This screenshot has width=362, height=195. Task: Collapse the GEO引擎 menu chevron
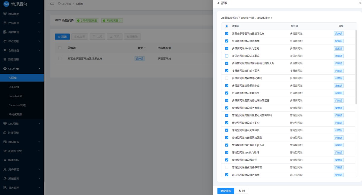coord(39,69)
